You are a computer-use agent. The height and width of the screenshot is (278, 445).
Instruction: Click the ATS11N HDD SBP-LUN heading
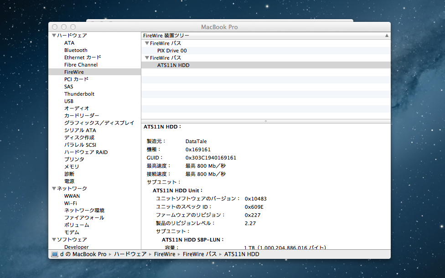[193, 240]
